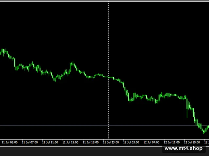
Task: Click the 11 Jul 15:00 time label
Action: (70, 142)
